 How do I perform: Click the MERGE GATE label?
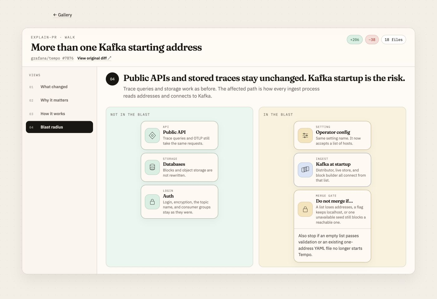[x=326, y=196]
